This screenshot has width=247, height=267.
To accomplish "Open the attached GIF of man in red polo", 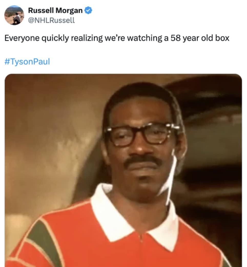I will (x=123, y=170).
